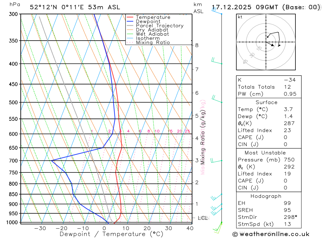Click the 'Hodograph' section header in table

click(266, 196)
